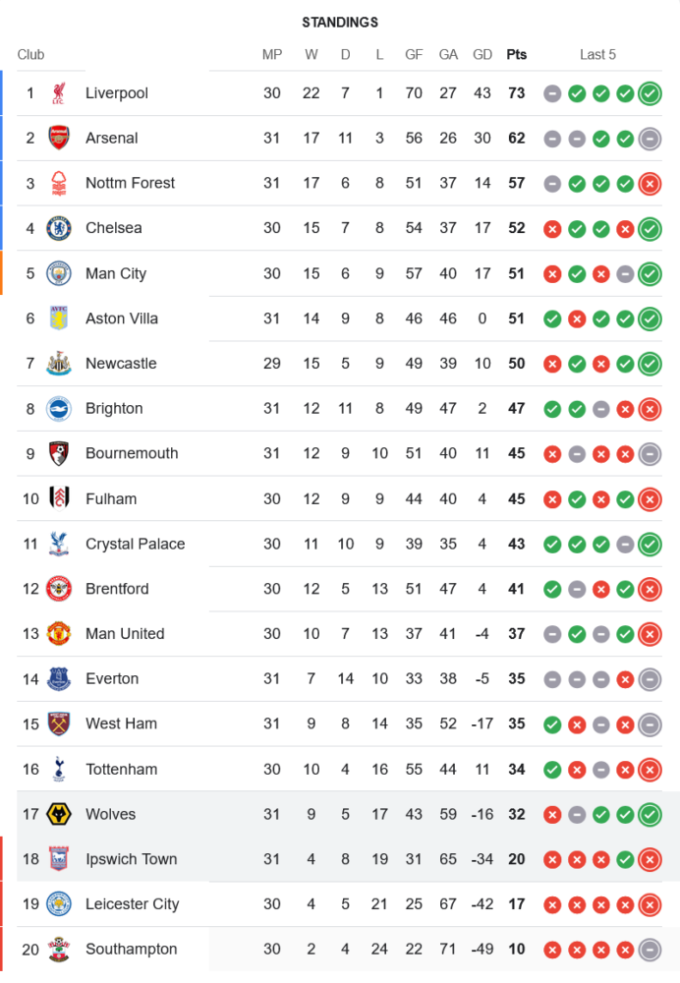Viewport: 680px width, 983px height.
Task: Click the Newcastle club crest icon
Action: 59,364
